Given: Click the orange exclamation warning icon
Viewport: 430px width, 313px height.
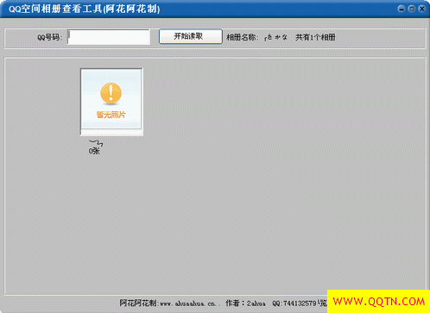Looking at the screenshot, I should click(x=111, y=93).
